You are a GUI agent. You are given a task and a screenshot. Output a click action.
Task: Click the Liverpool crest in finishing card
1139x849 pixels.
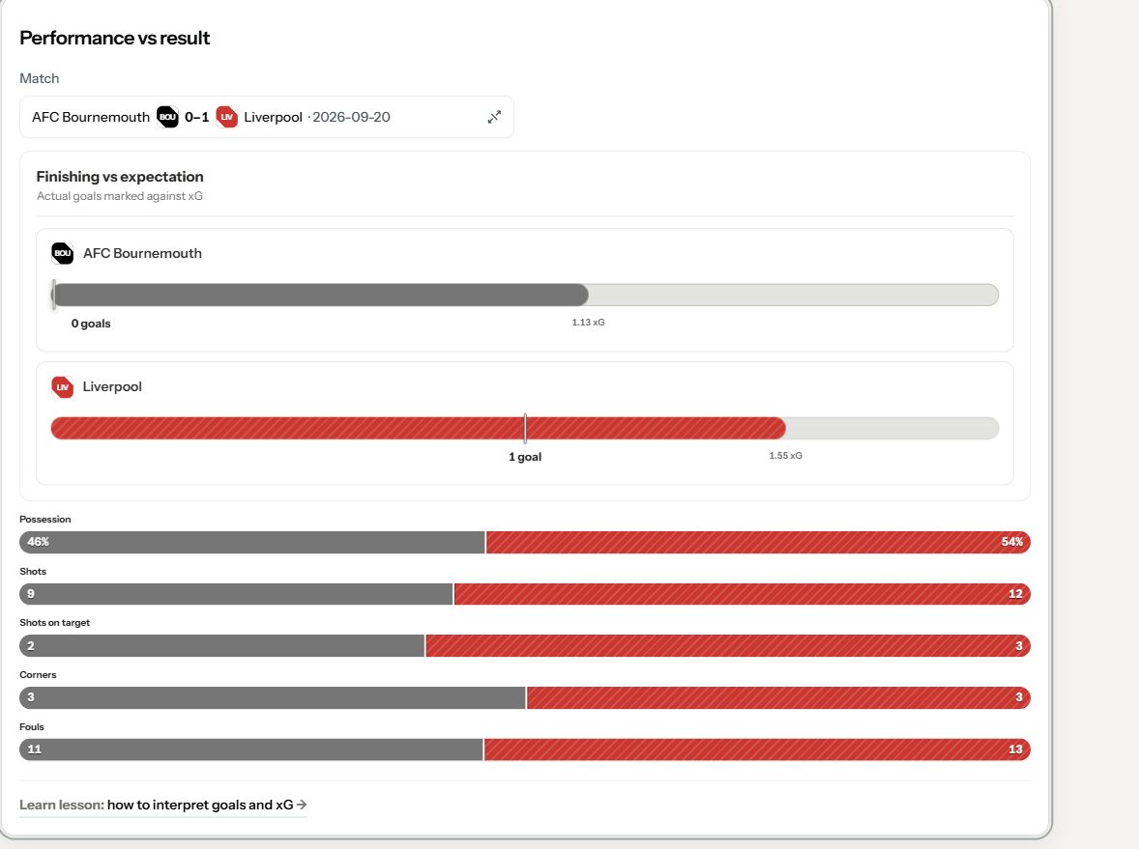[x=63, y=386]
